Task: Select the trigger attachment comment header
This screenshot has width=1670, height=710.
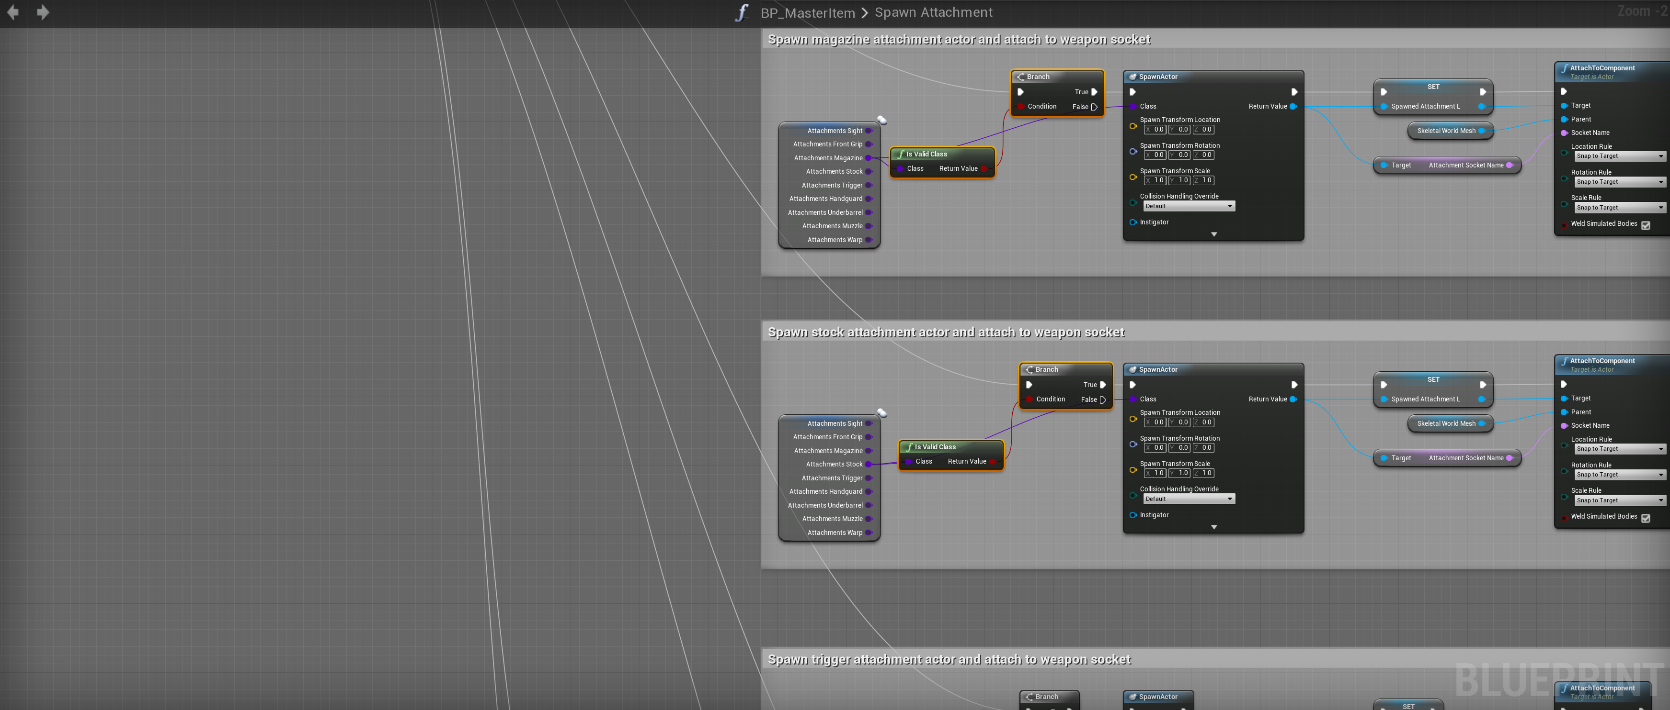Action: coord(949,659)
